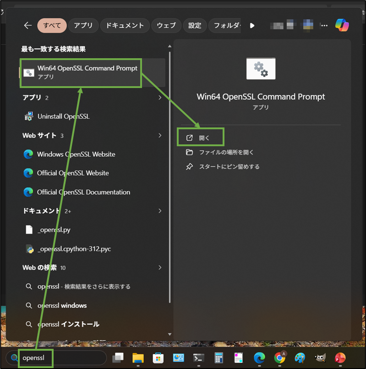Select the すべて filter tab

pos(52,25)
